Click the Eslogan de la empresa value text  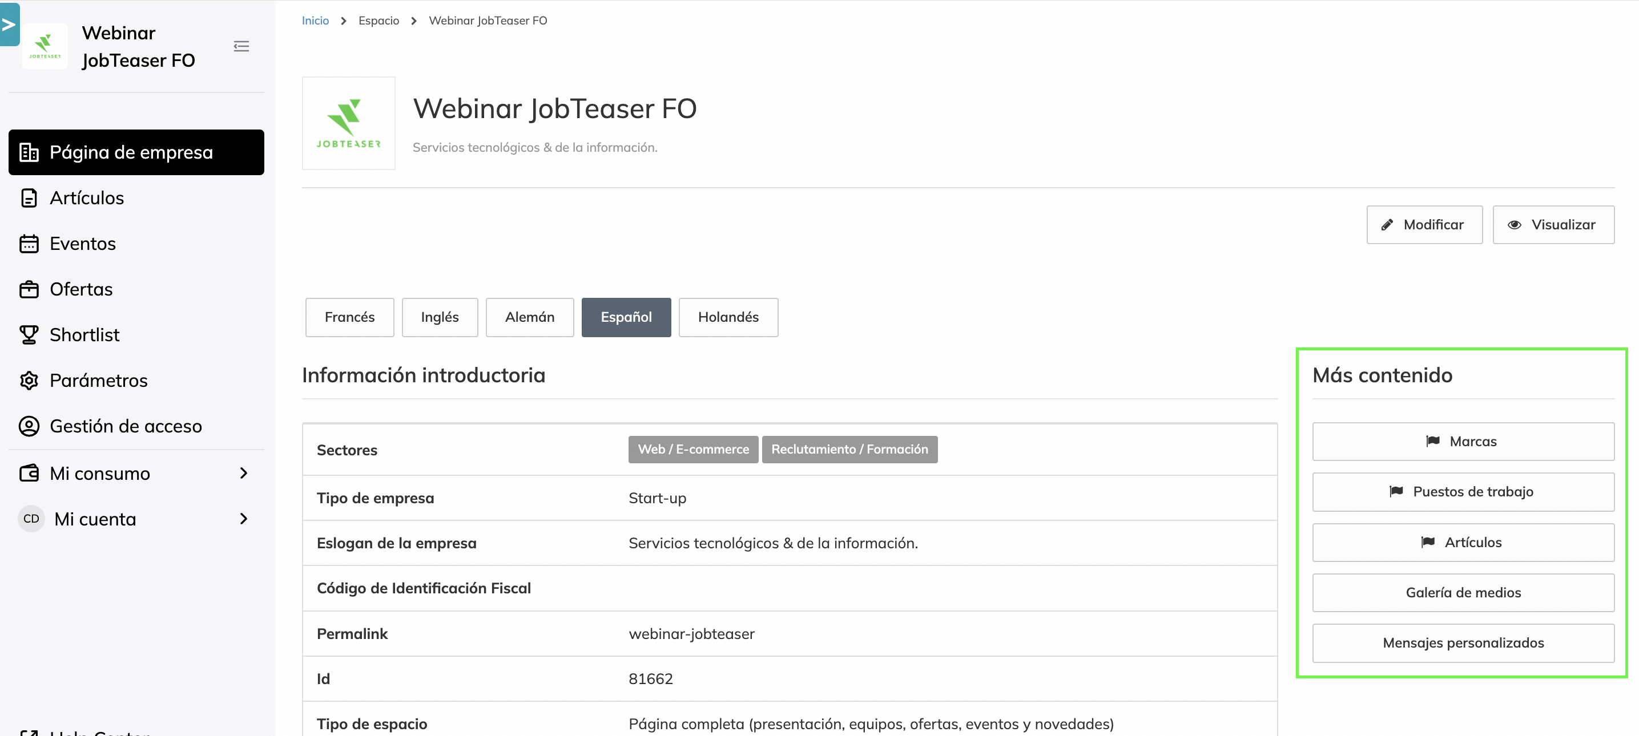(773, 543)
